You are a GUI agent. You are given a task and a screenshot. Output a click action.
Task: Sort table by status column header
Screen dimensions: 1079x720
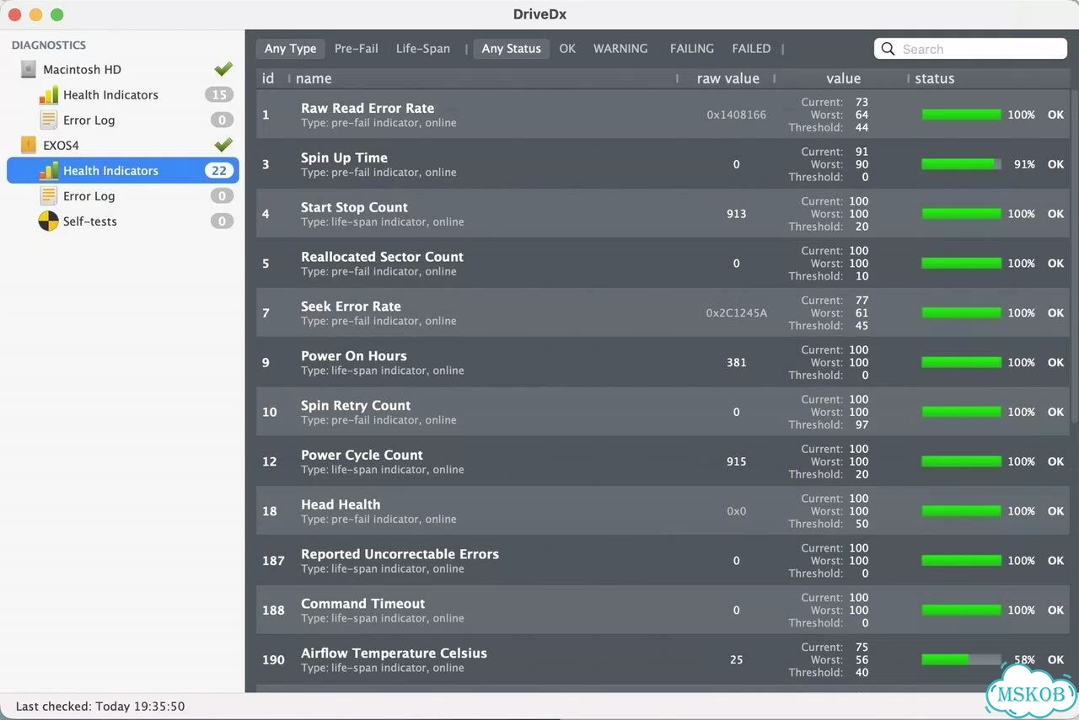tap(935, 78)
